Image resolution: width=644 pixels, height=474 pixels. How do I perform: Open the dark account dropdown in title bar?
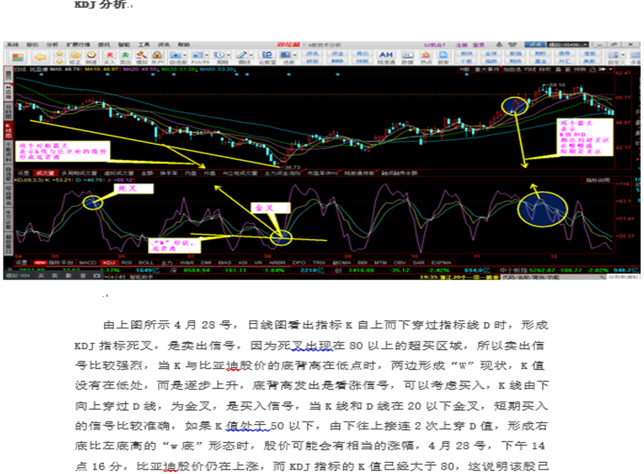point(569,44)
